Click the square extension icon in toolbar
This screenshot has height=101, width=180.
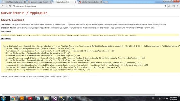point(174,6)
